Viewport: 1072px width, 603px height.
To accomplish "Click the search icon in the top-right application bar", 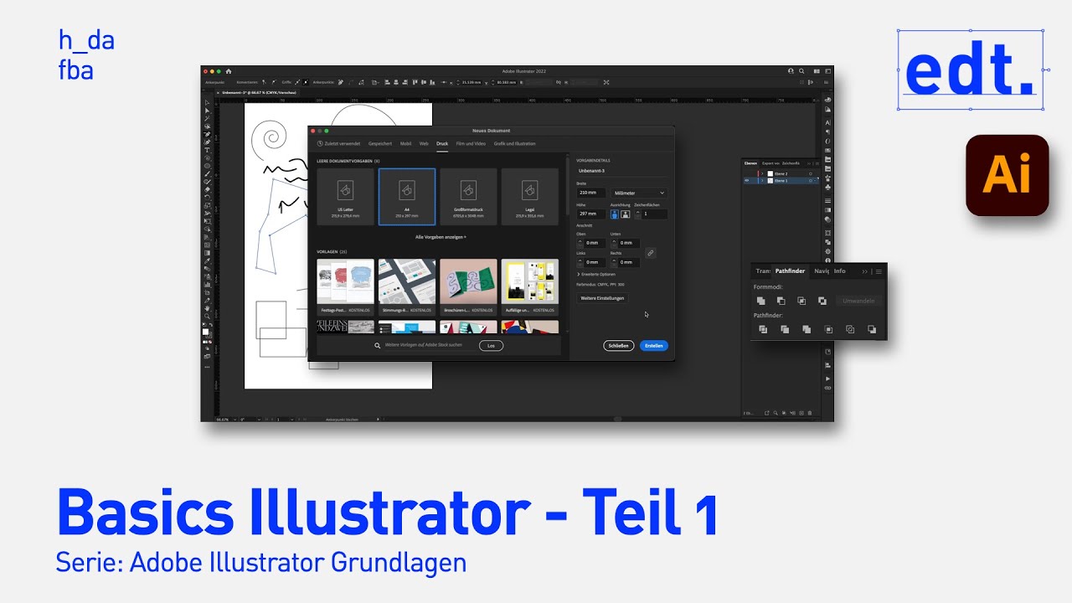I will 801,72.
